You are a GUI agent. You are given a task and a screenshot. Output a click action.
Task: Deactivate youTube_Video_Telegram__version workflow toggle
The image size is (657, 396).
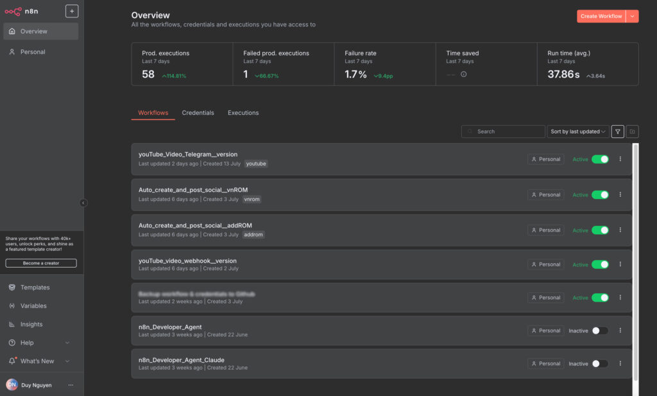click(600, 159)
